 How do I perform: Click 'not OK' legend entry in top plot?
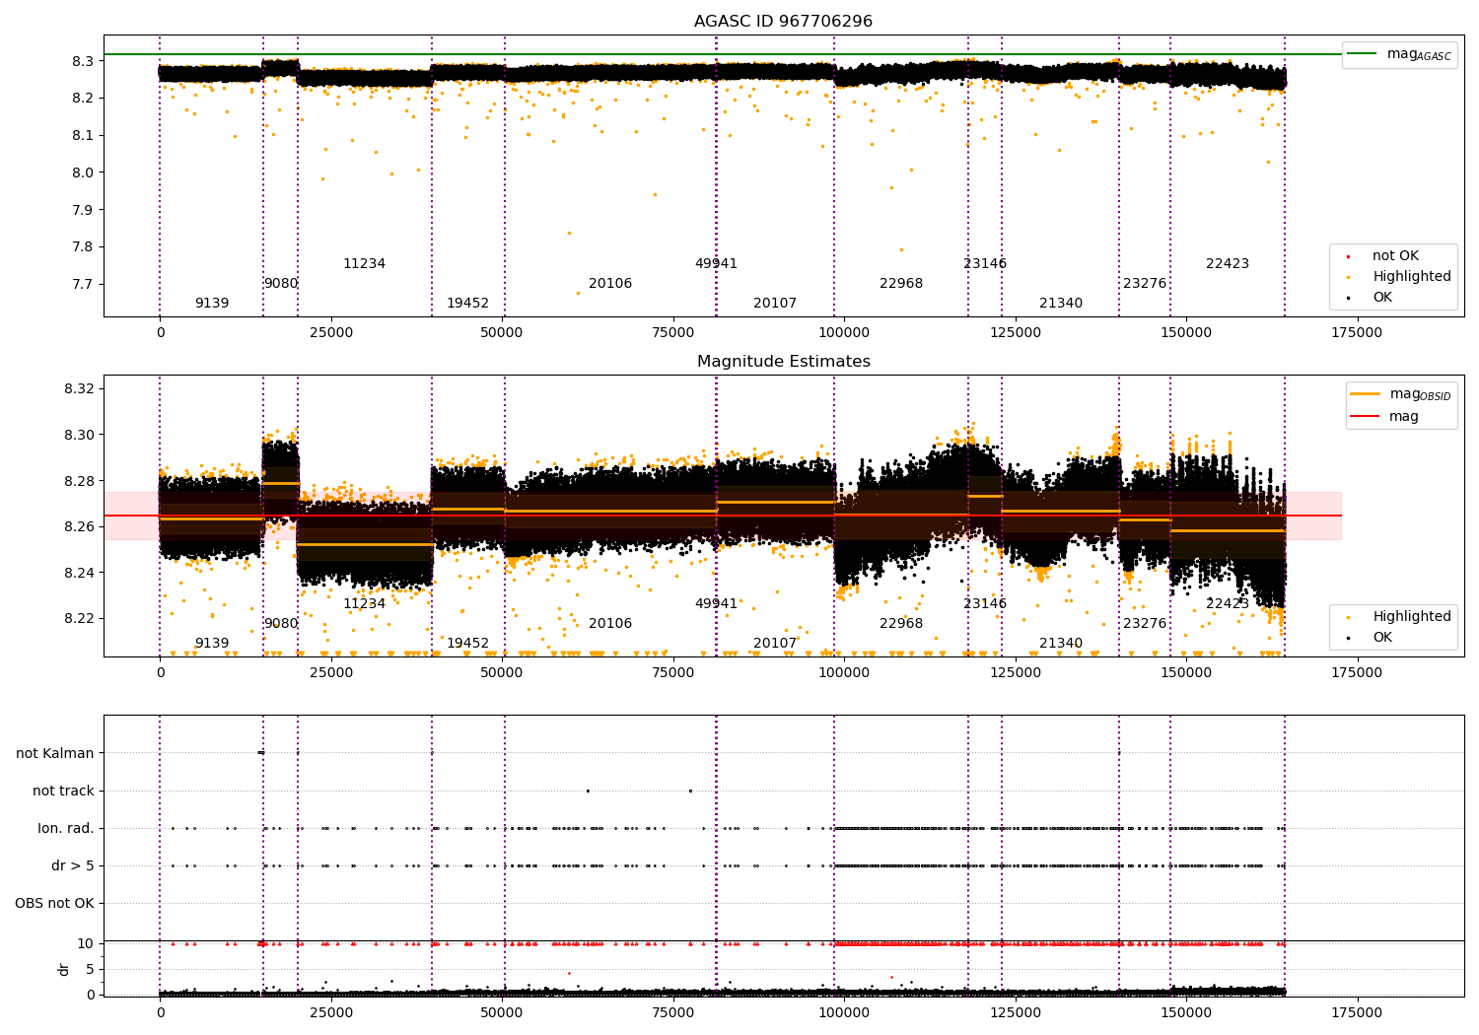click(1395, 256)
